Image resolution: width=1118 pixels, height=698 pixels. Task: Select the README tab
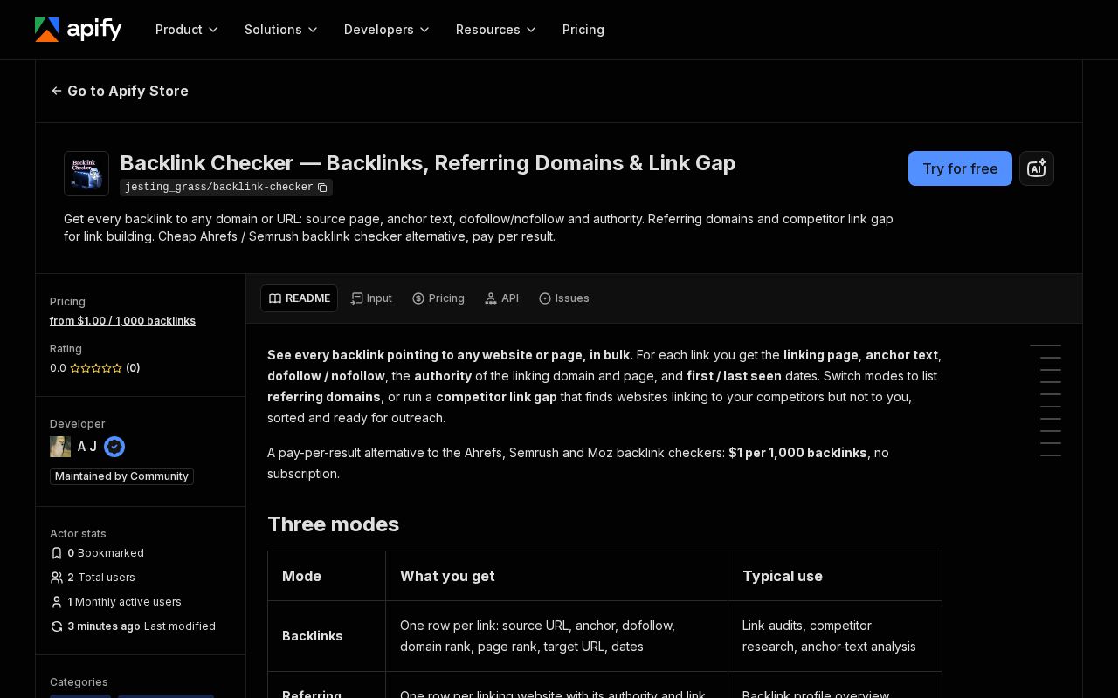[299, 298]
